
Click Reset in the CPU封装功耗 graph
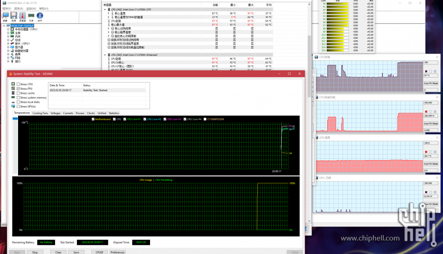point(435,124)
